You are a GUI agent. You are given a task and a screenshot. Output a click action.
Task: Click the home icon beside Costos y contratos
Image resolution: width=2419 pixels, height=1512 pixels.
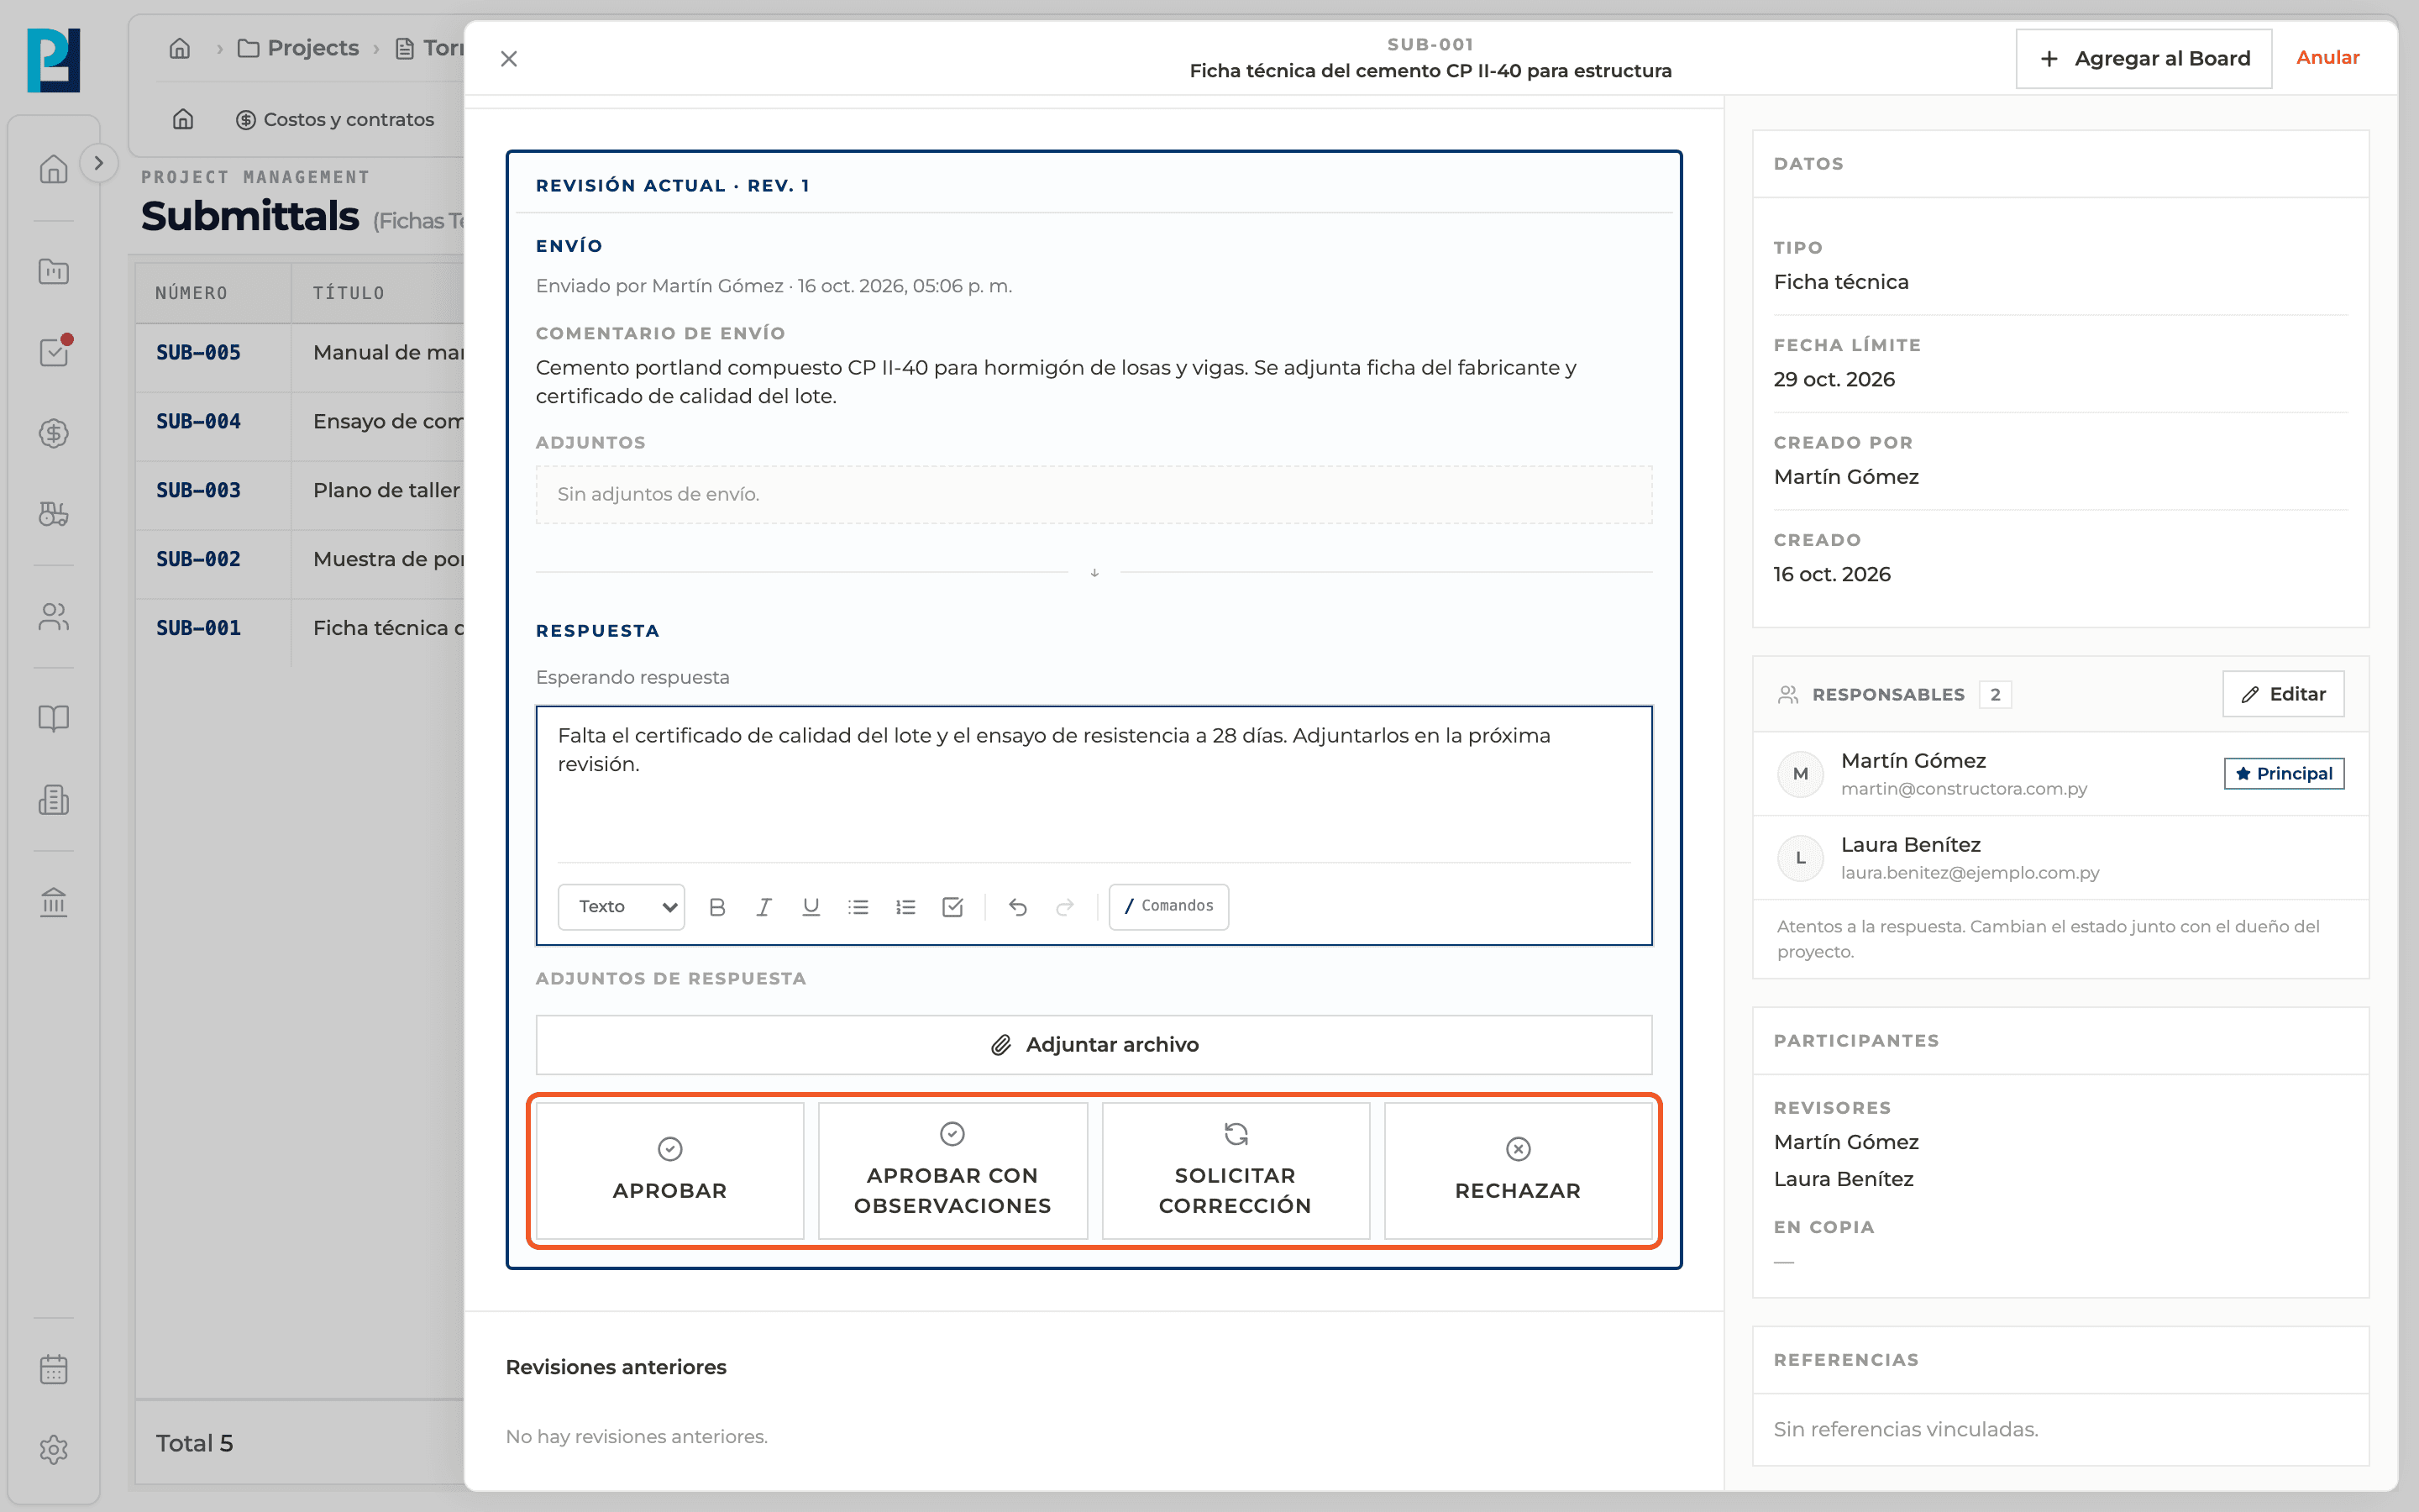(183, 119)
